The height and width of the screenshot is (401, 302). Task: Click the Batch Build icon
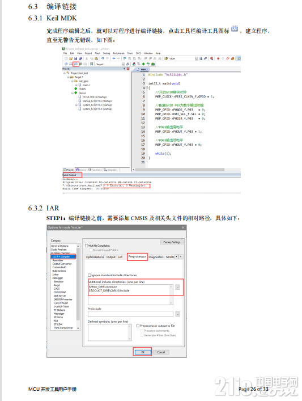[x=80, y=64]
